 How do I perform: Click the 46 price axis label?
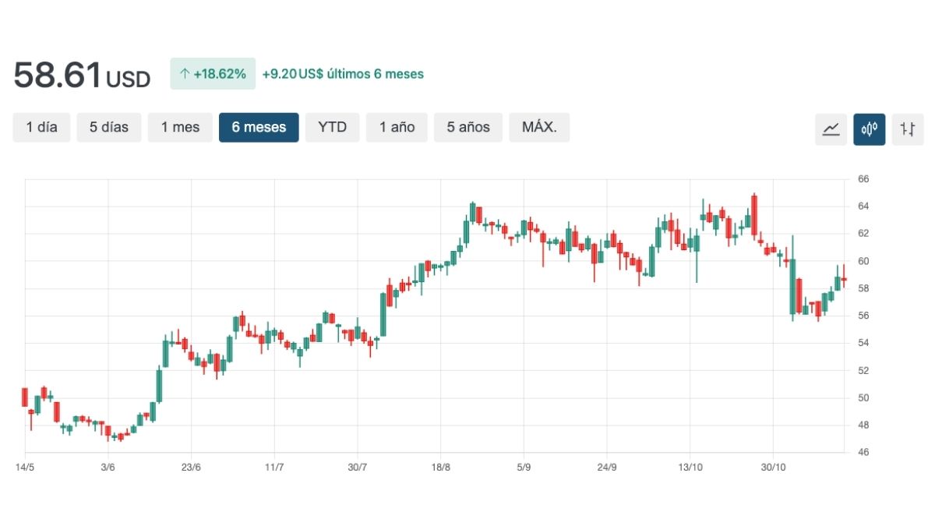click(x=863, y=452)
